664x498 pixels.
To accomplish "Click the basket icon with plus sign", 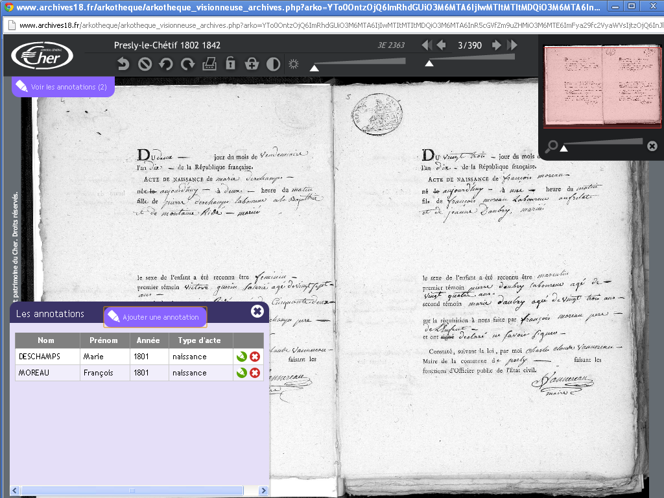I will (252, 64).
